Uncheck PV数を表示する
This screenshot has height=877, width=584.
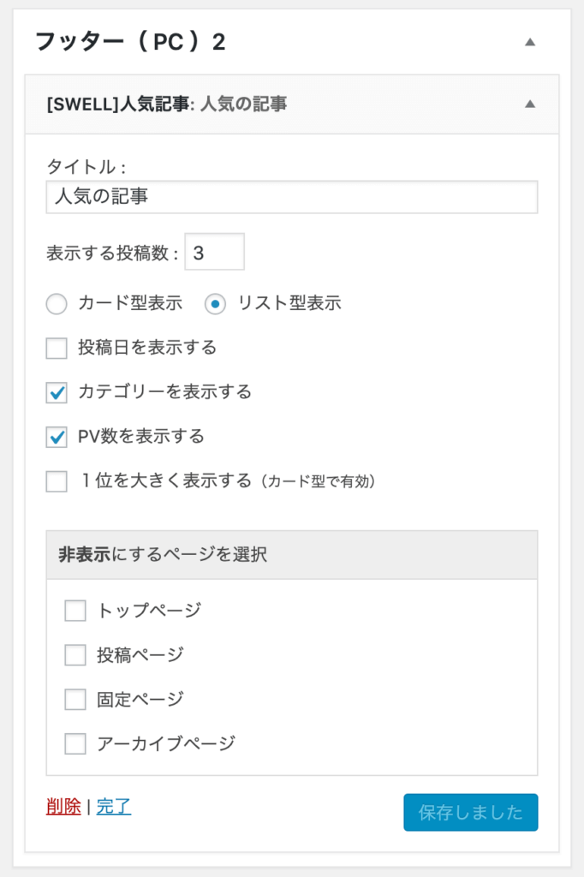(56, 436)
